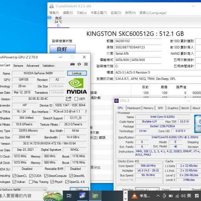The image size is (201, 201).
Task: Open the 磁碟(D) menu
Action: [116, 13]
